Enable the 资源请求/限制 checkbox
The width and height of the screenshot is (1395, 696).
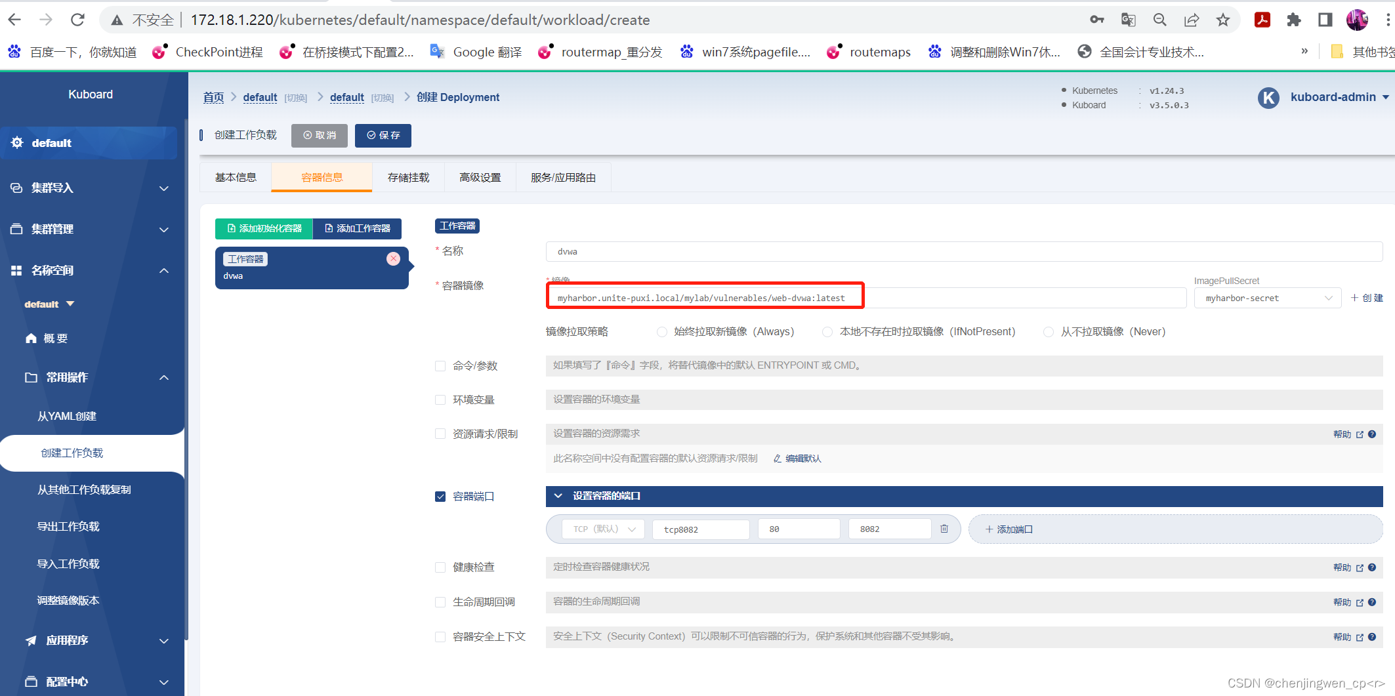click(x=440, y=434)
